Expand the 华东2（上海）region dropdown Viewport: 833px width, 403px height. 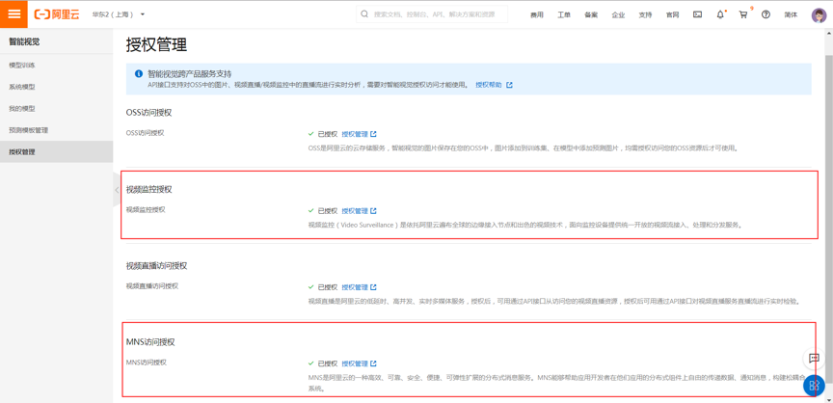(x=119, y=14)
